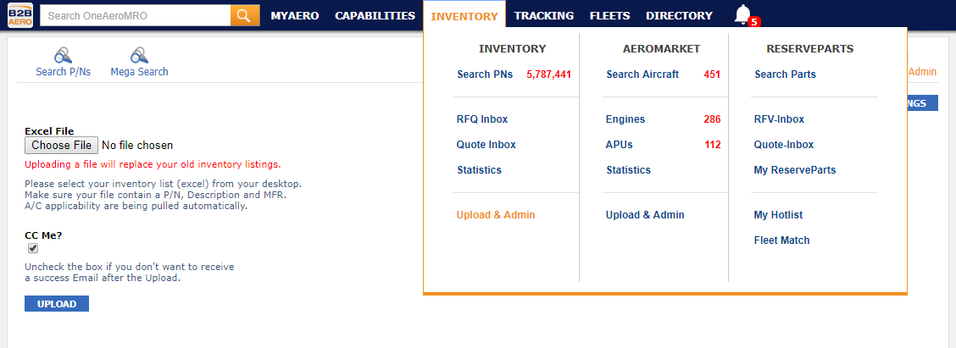
Task: Select Search Parts in ReserveParts
Action: tap(786, 75)
